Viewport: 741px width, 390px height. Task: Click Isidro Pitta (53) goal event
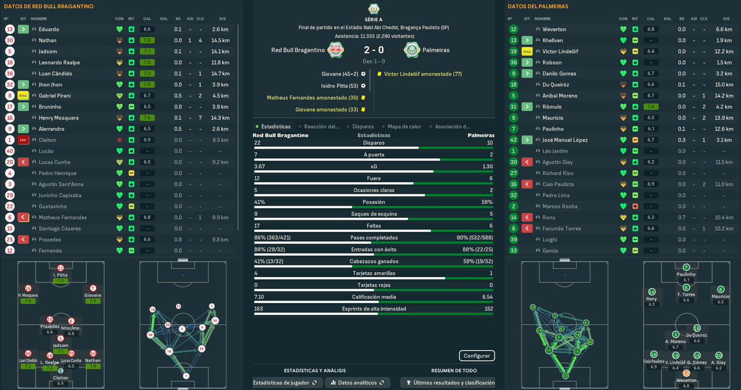(340, 86)
